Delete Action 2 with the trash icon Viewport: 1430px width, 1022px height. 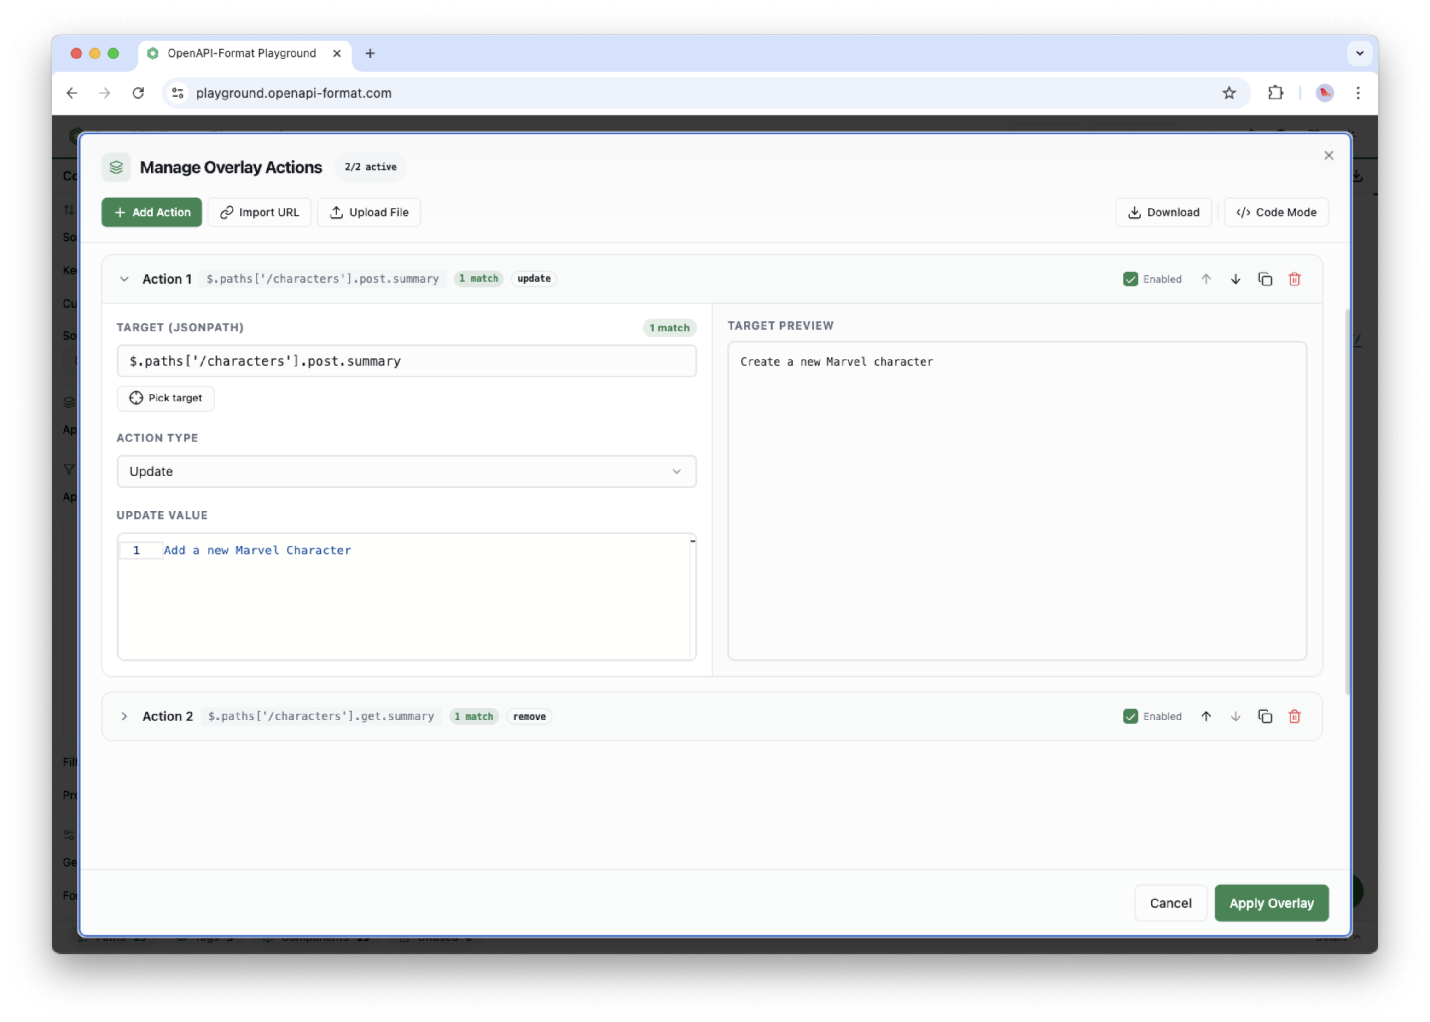click(1294, 716)
